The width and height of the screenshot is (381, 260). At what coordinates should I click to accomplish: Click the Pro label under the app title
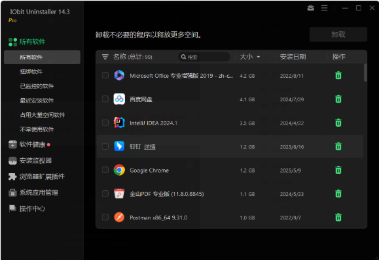(x=12, y=21)
